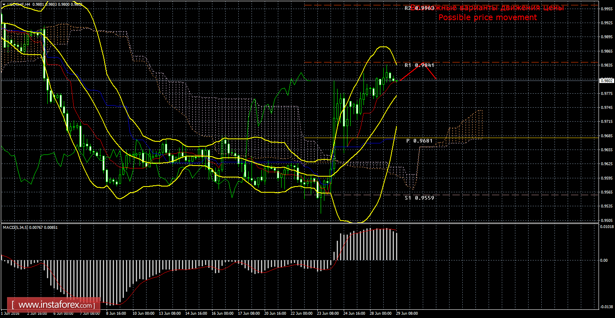The image size is (615, 318).
Task: Click price axis value 0.9685
Action: point(606,136)
